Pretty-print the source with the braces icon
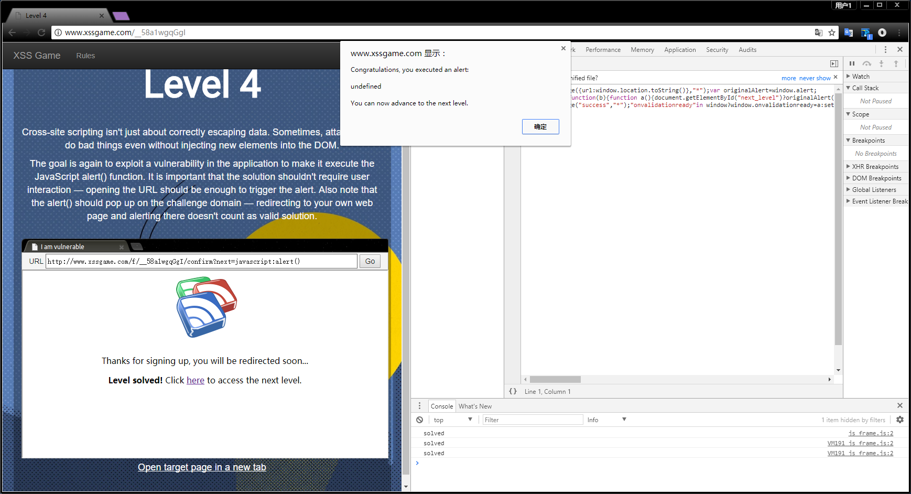Viewport: 911px width, 494px height. (513, 391)
